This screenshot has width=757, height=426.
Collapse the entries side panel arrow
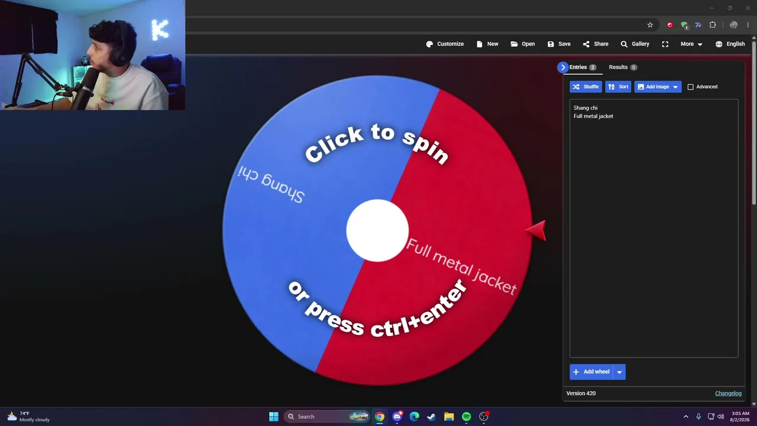point(562,67)
